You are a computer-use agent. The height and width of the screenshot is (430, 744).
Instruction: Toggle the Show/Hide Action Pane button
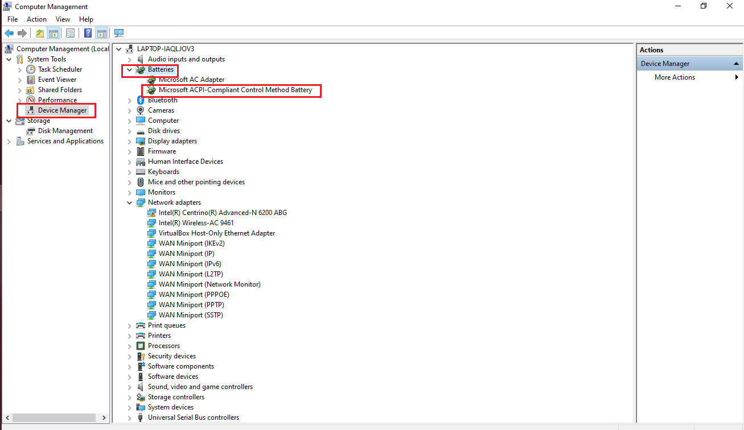[102, 33]
